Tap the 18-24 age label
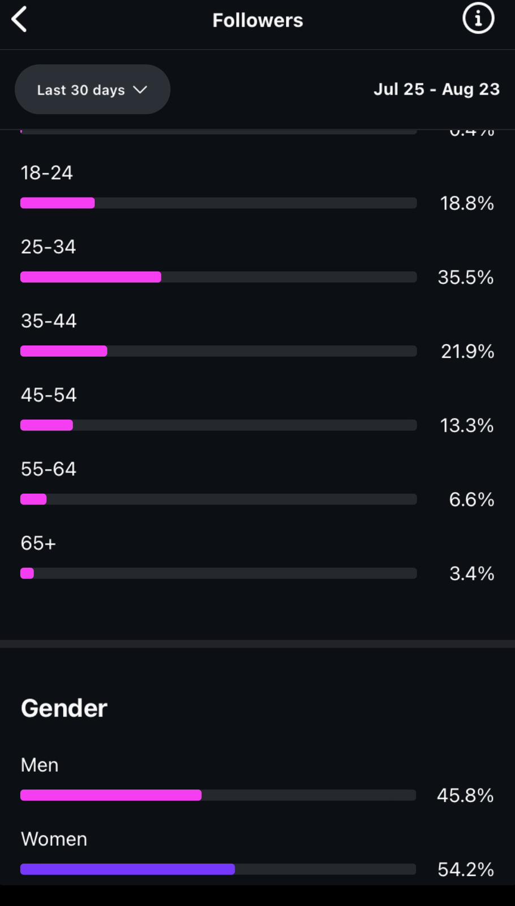Viewport: 515px width, 906px height. pyautogui.click(x=47, y=173)
